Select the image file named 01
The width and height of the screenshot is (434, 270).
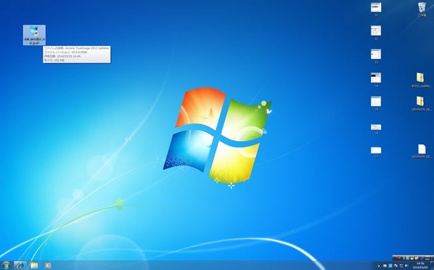click(376, 10)
